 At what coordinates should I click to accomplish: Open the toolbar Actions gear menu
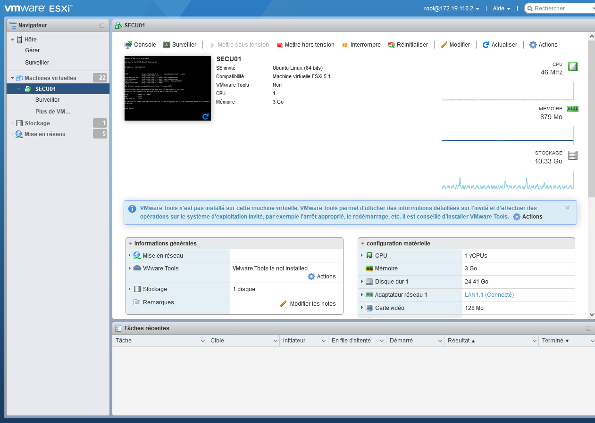[x=543, y=45]
